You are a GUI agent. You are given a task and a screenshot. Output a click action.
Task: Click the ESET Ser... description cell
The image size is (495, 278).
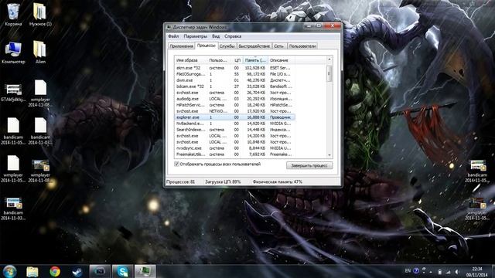[280, 68]
